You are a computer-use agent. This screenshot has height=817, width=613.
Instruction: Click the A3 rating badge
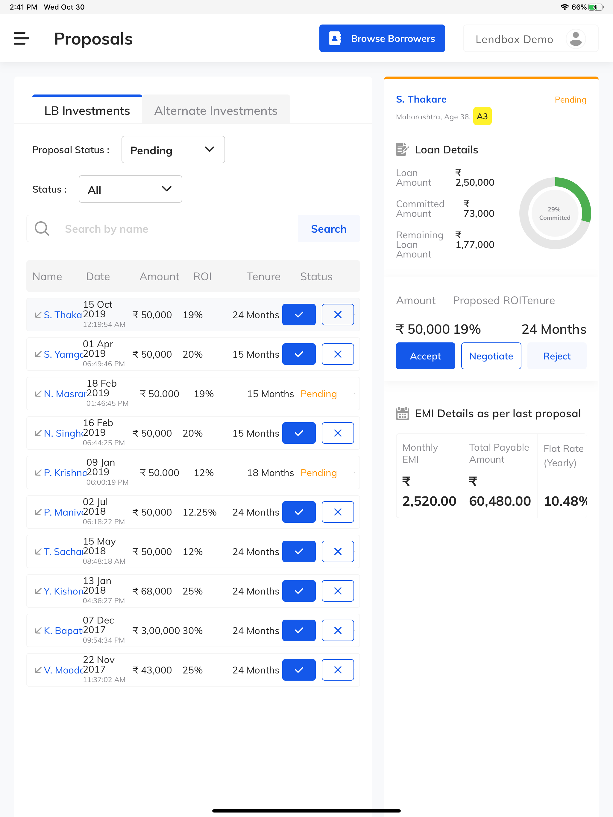pyautogui.click(x=482, y=116)
